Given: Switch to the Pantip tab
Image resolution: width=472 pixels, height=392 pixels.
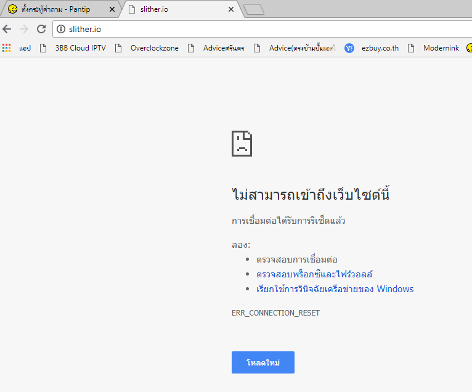Looking at the screenshot, I should tap(60, 9).
